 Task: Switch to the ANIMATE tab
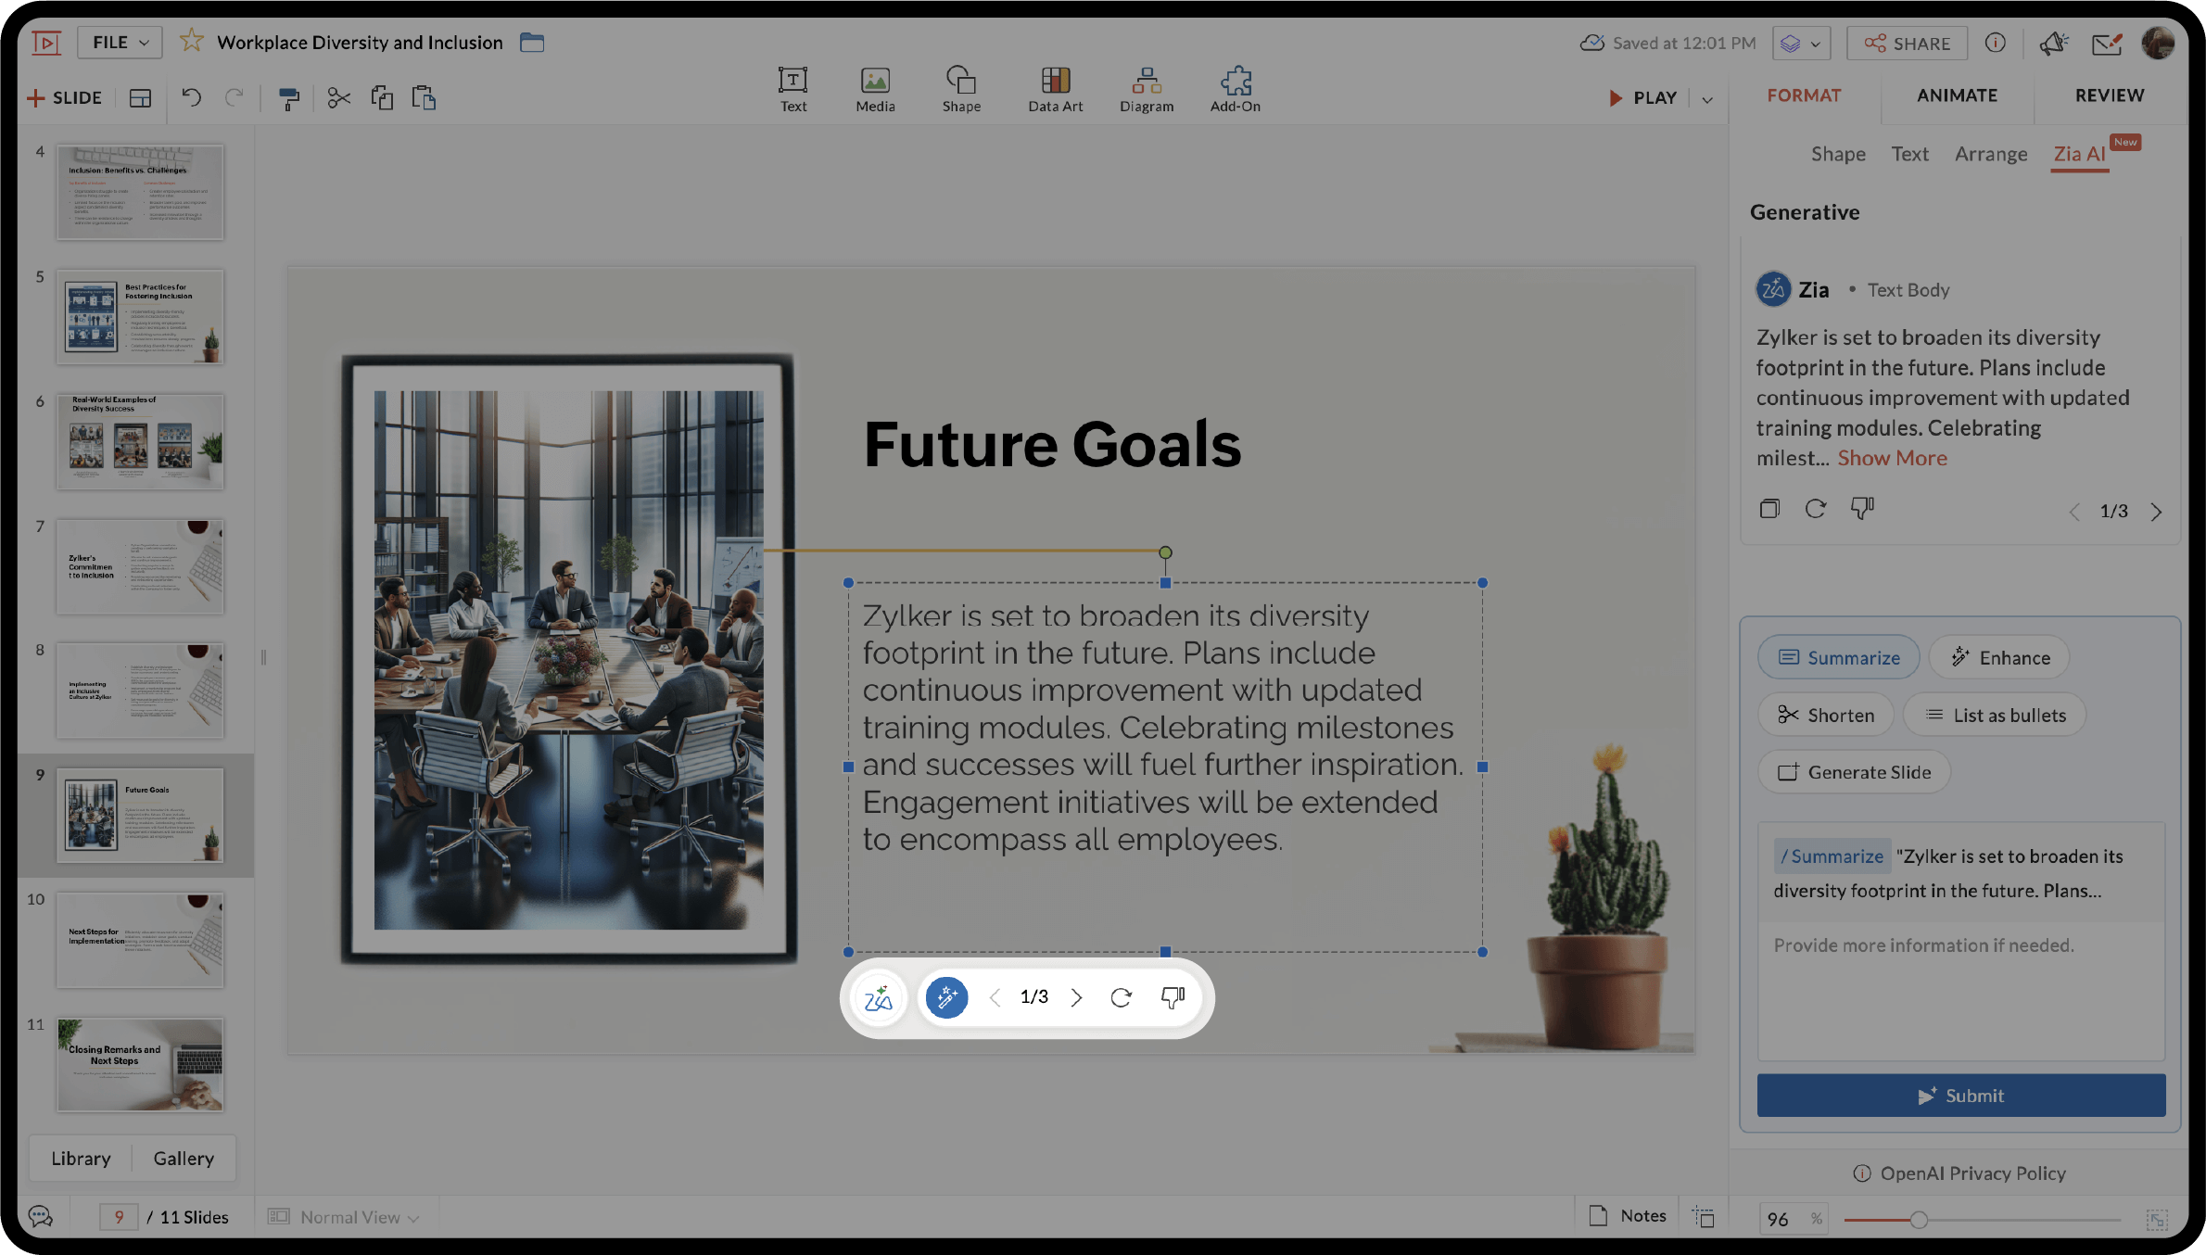pos(1957,95)
